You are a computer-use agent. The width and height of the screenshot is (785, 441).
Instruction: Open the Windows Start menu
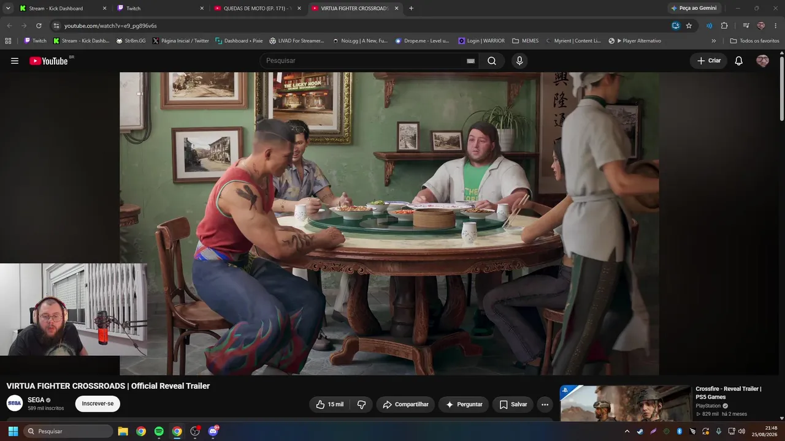coord(13,431)
